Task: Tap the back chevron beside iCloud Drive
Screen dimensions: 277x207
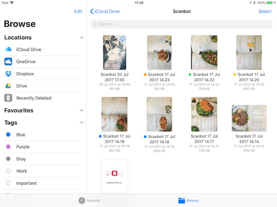Action: click(92, 11)
